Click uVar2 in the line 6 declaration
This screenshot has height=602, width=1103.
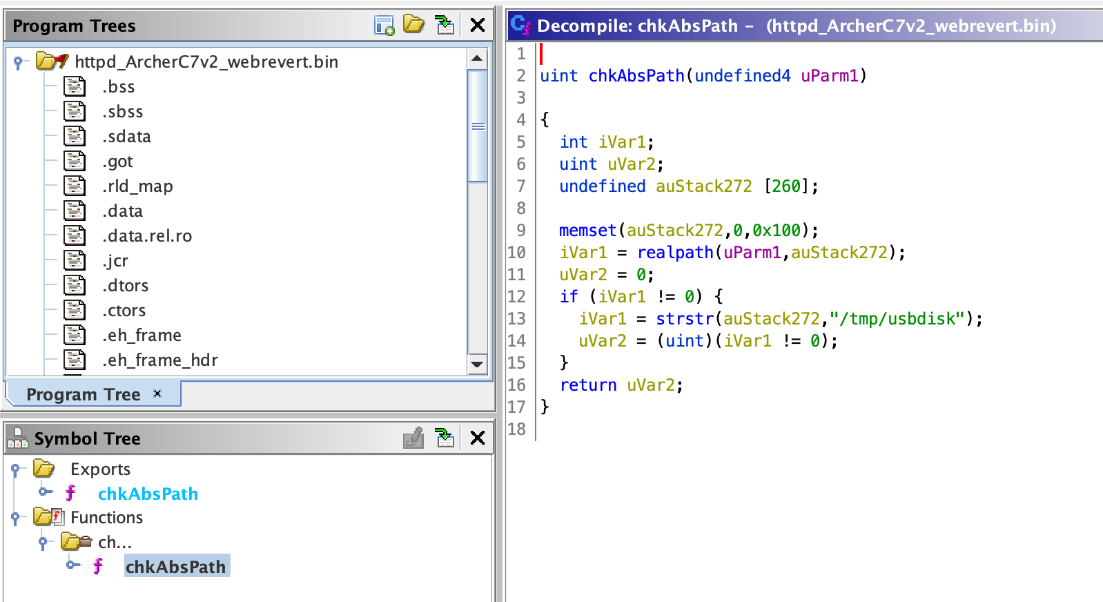click(632, 164)
